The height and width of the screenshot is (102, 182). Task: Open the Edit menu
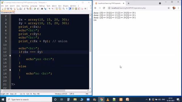click(x=7, y=6)
